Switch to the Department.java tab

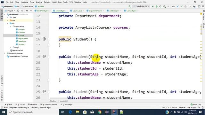tap(95, 11)
